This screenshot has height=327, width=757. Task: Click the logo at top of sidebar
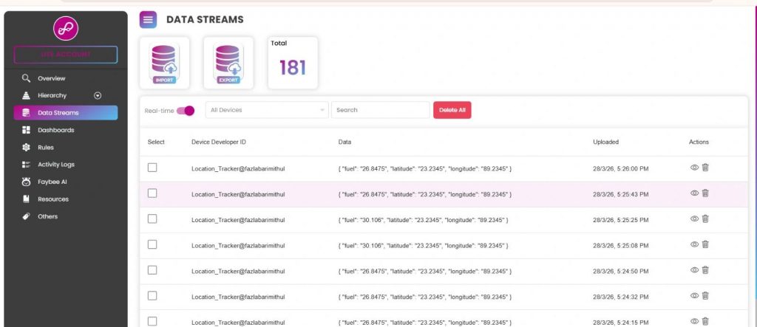pyautogui.click(x=65, y=29)
